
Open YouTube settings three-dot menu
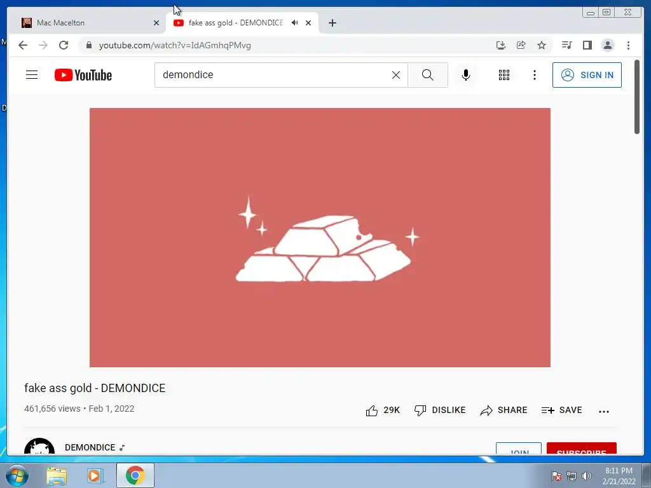click(535, 75)
